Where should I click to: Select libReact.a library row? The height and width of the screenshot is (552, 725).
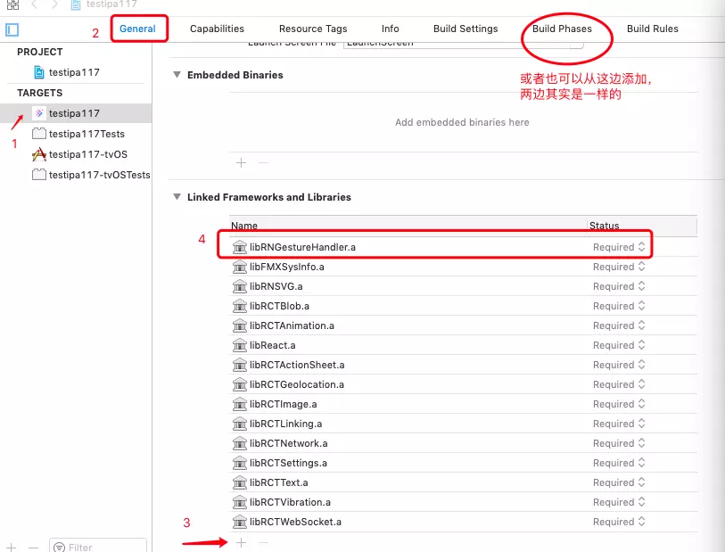coord(463,345)
